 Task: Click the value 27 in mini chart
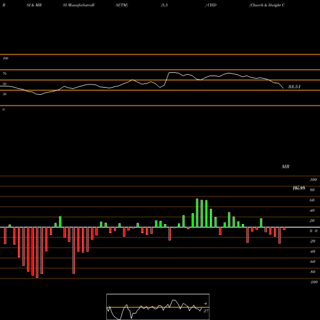[206, 311]
